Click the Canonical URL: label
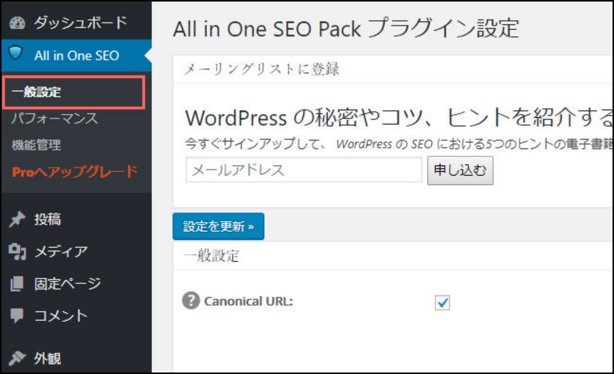The width and height of the screenshot is (614, 374). (x=249, y=301)
